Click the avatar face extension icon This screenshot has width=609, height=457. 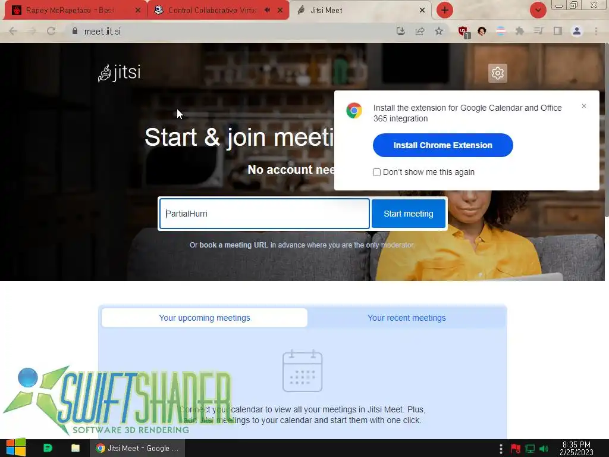point(482,31)
